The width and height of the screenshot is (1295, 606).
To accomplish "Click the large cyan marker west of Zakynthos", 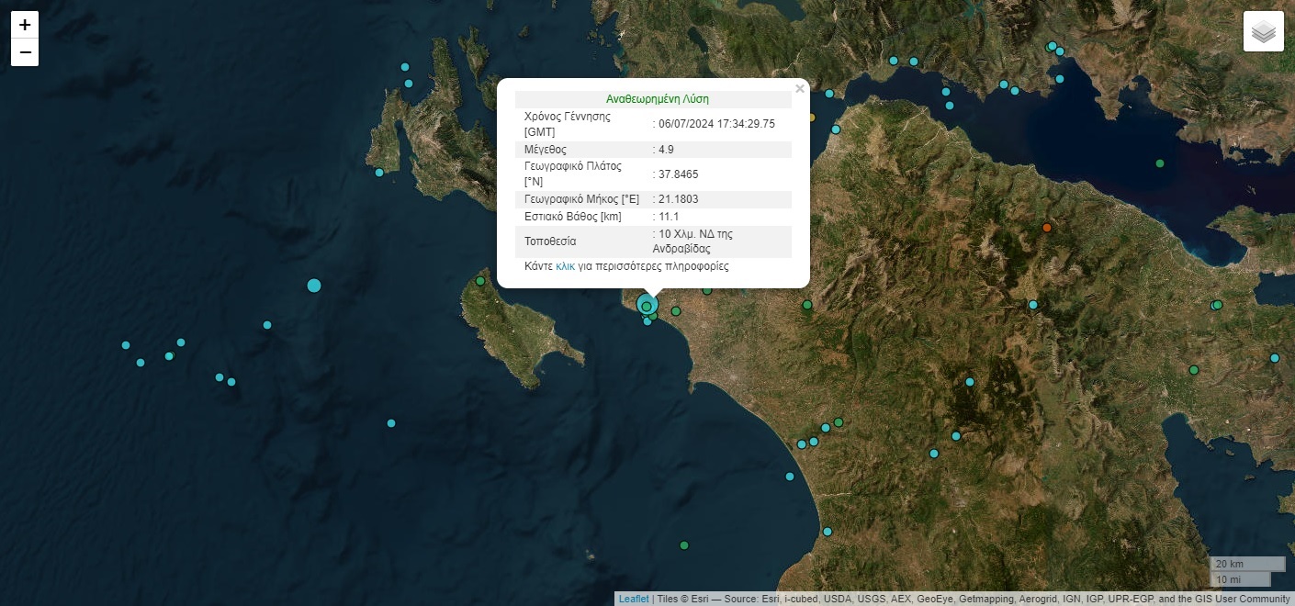I will click(314, 286).
